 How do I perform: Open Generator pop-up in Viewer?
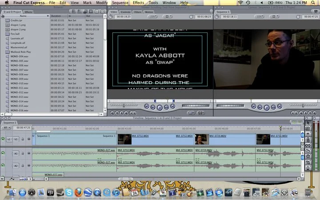point(201,112)
